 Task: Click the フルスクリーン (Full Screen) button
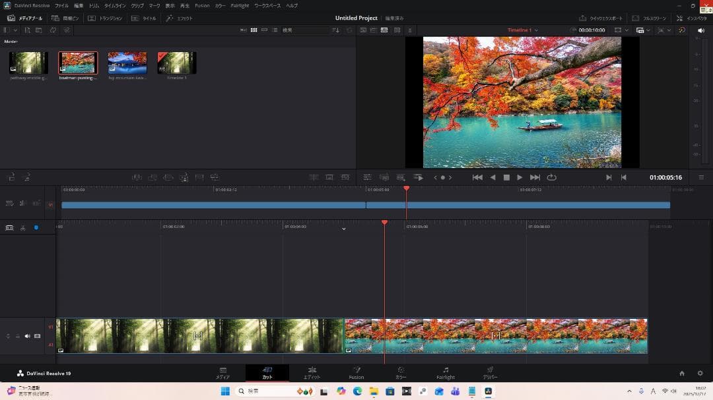[649, 18]
